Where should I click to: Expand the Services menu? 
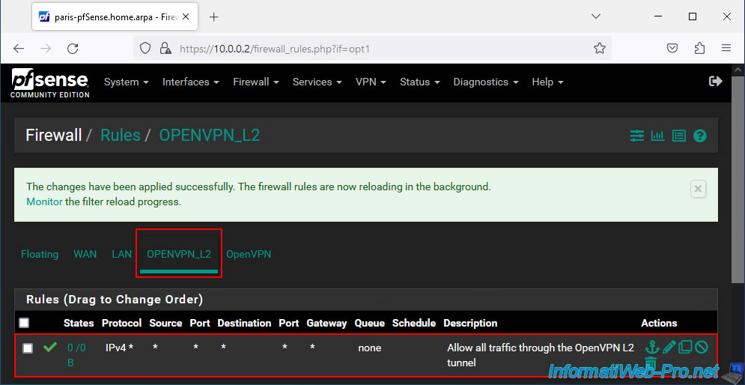pos(317,82)
